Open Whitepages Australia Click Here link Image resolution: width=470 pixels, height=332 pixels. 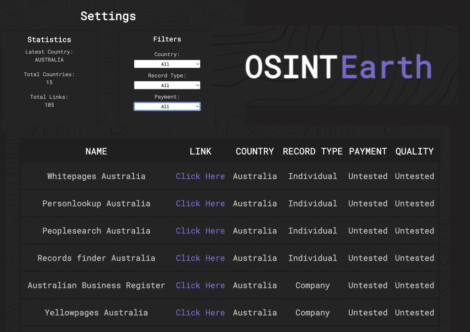point(200,176)
